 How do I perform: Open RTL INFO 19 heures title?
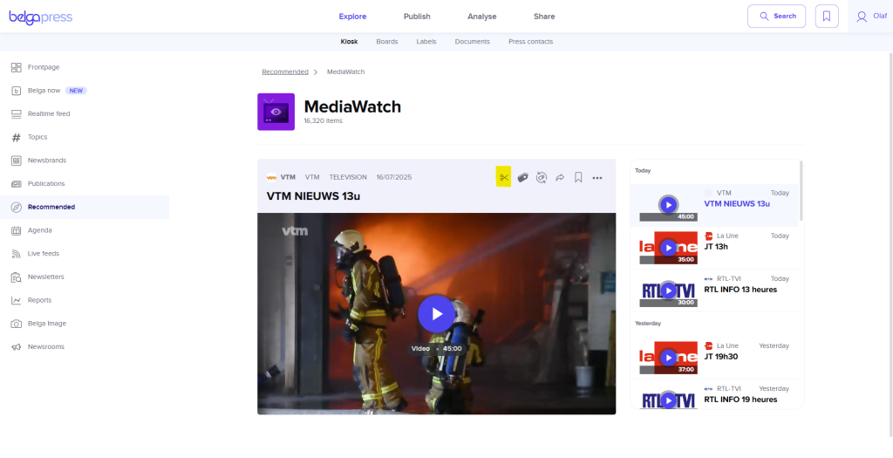(x=740, y=400)
